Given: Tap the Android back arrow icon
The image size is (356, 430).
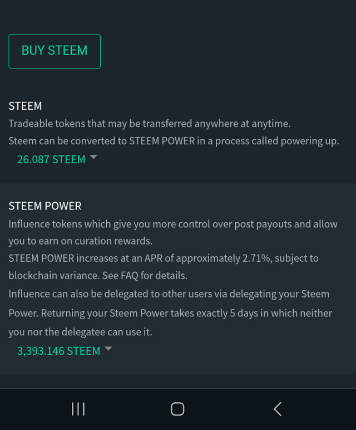Looking at the screenshot, I should pyautogui.click(x=278, y=409).
